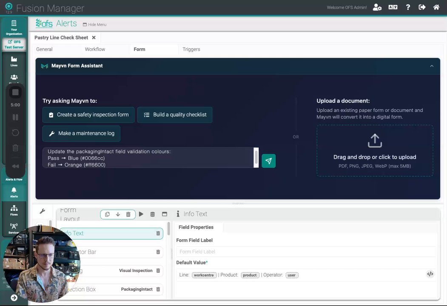Delete the Visual Inspection field
The width and height of the screenshot is (447, 306).
pyautogui.click(x=158, y=271)
